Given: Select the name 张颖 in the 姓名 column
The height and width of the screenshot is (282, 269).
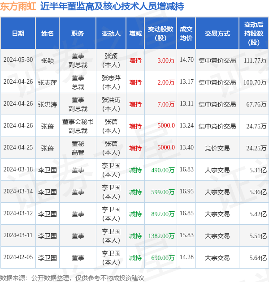Looking at the screenshot, I should [48, 60].
